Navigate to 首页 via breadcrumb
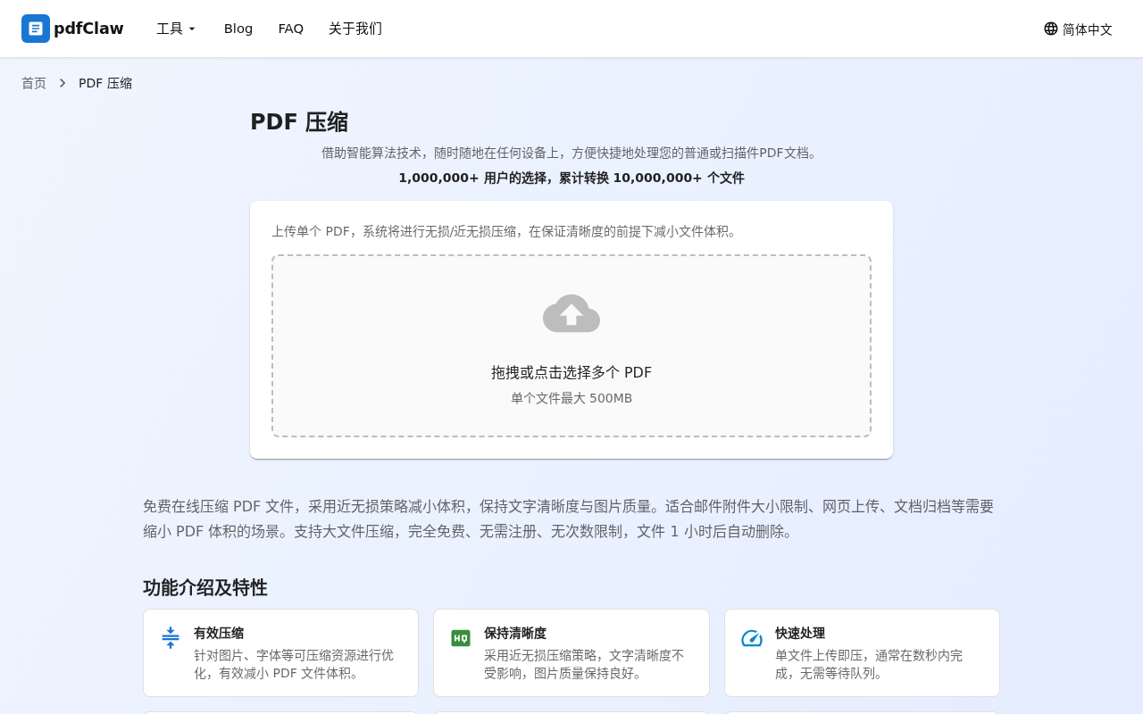Screen dimensions: 1143x714 click(x=34, y=83)
